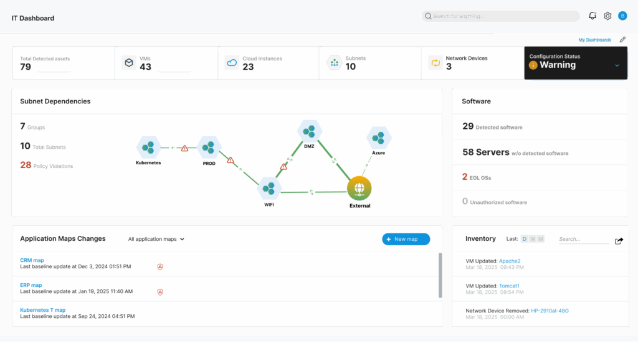Select the External globe node
This screenshot has width=638, height=351.
tap(359, 188)
